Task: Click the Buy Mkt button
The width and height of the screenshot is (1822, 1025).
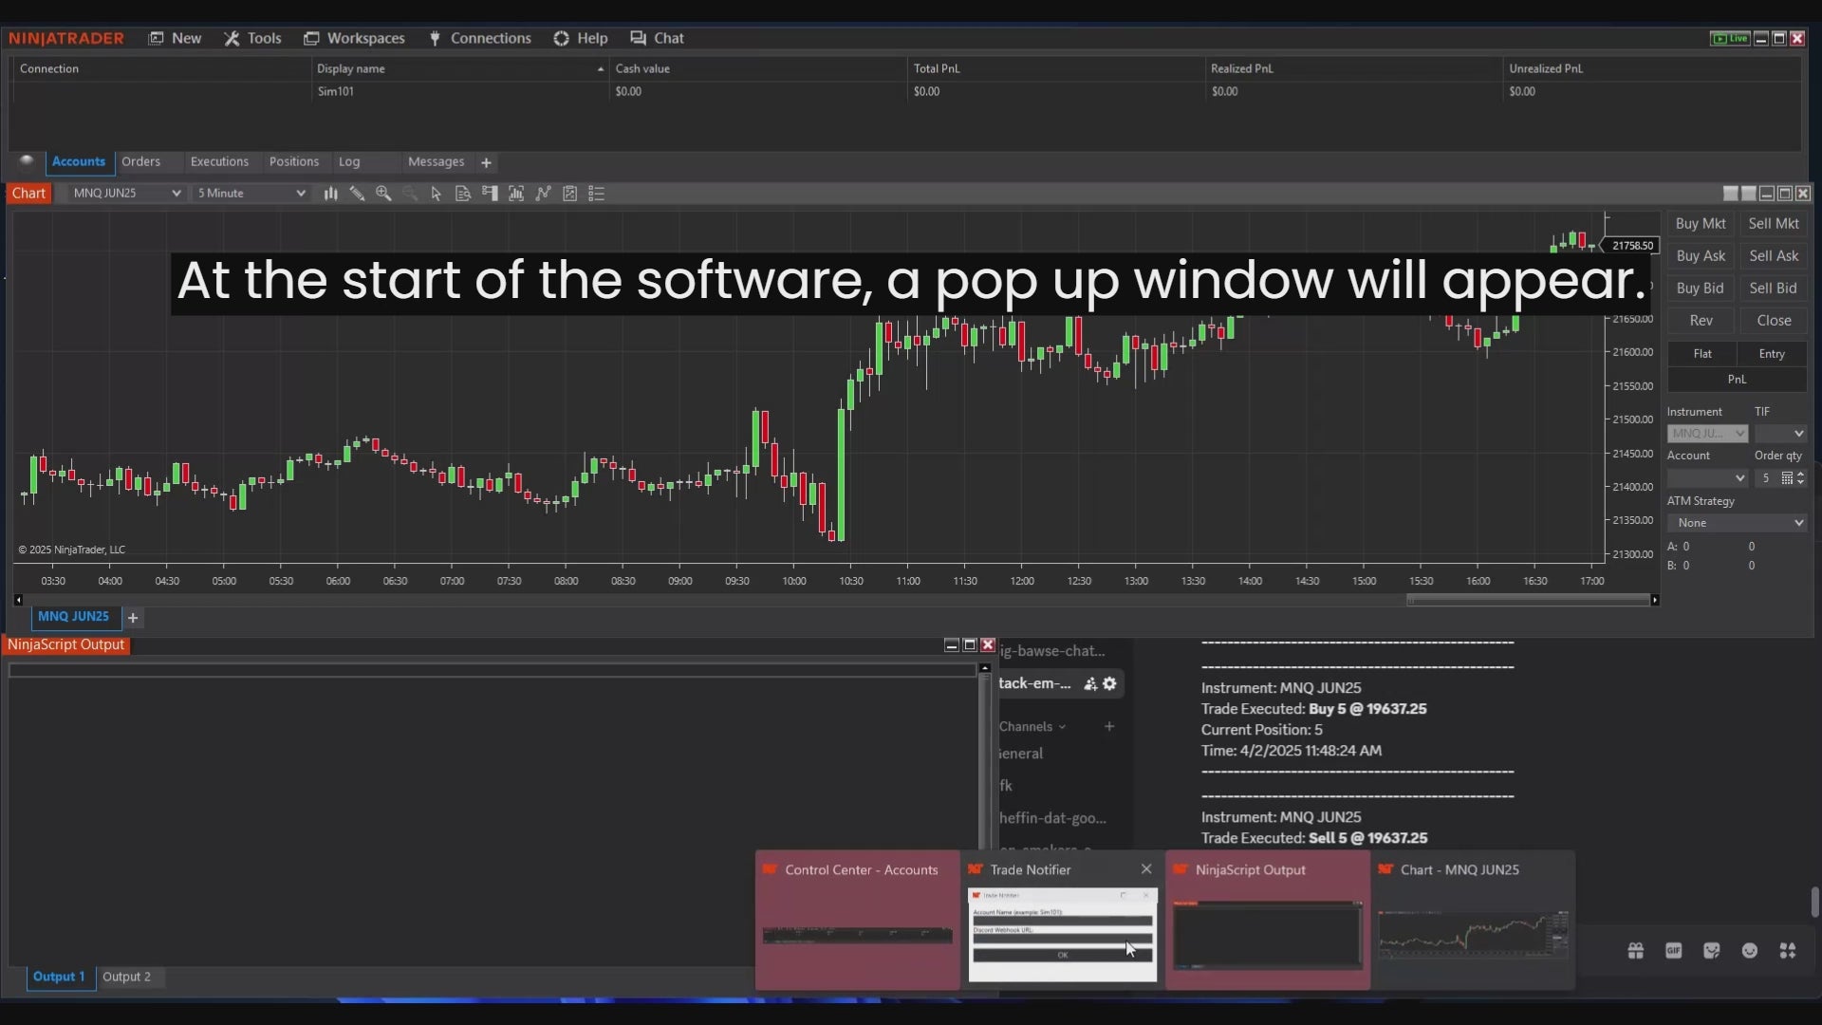Action: (1701, 224)
